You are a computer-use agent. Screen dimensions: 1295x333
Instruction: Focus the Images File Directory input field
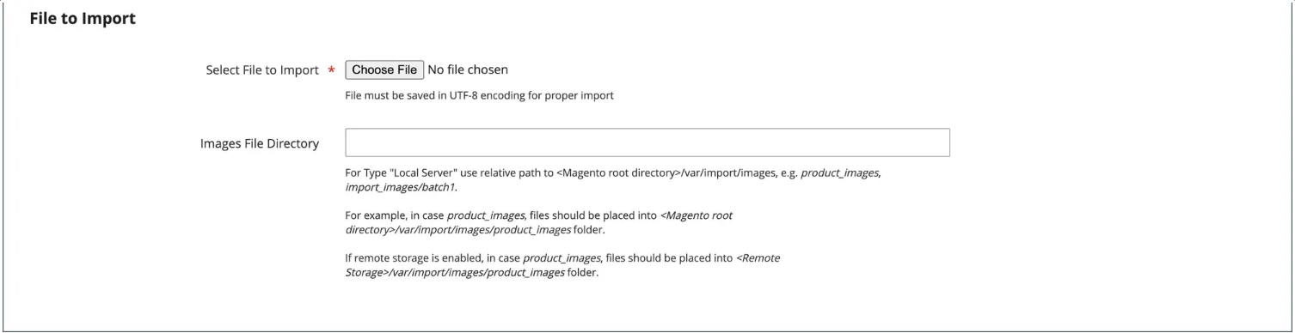[x=647, y=142]
